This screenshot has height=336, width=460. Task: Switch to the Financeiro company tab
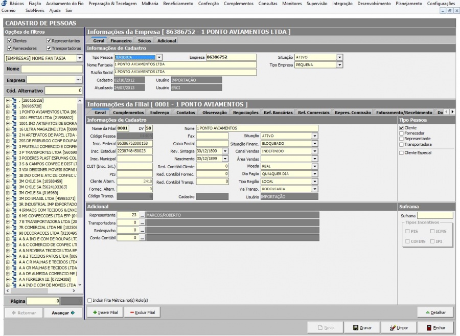(121, 40)
